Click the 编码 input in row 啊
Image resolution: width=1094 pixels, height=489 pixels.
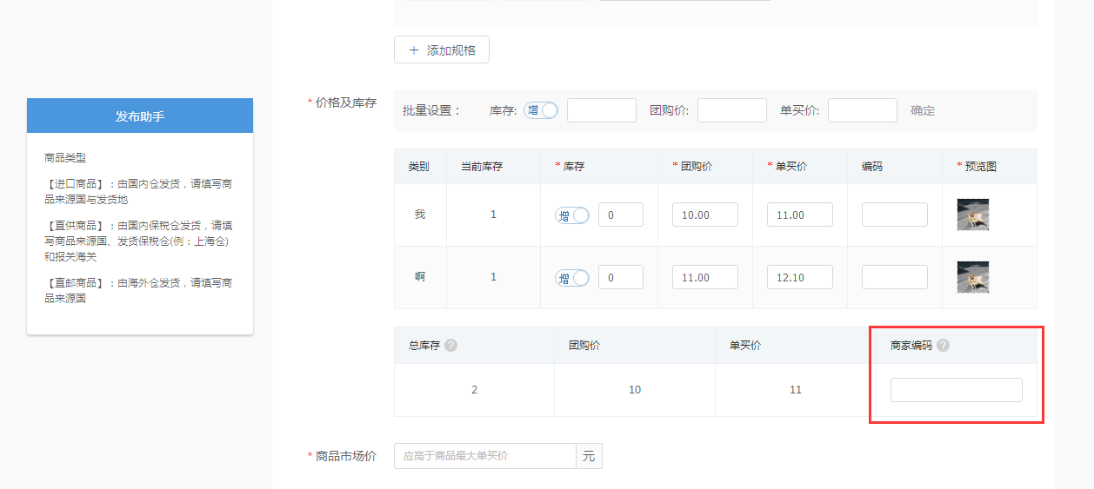(x=894, y=277)
